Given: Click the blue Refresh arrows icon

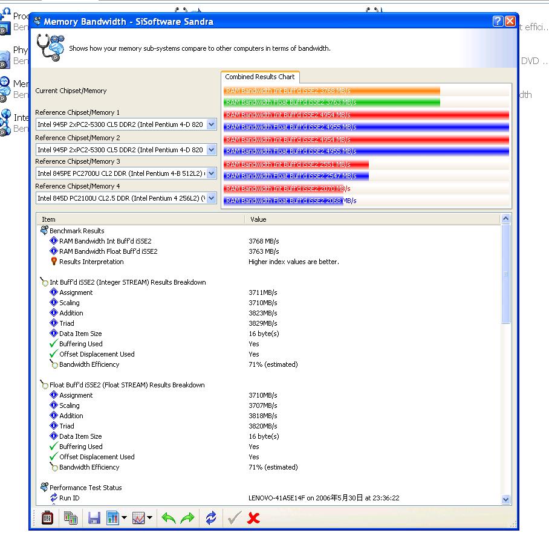Looking at the screenshot, I should coord(210,518).
